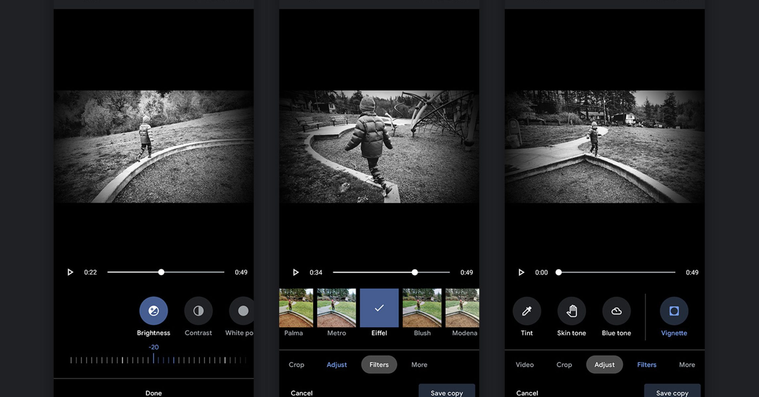The height and width of the screenshot is (397, 759).
Task: Deselect the checked Eiffel filter
Action: 379,308
